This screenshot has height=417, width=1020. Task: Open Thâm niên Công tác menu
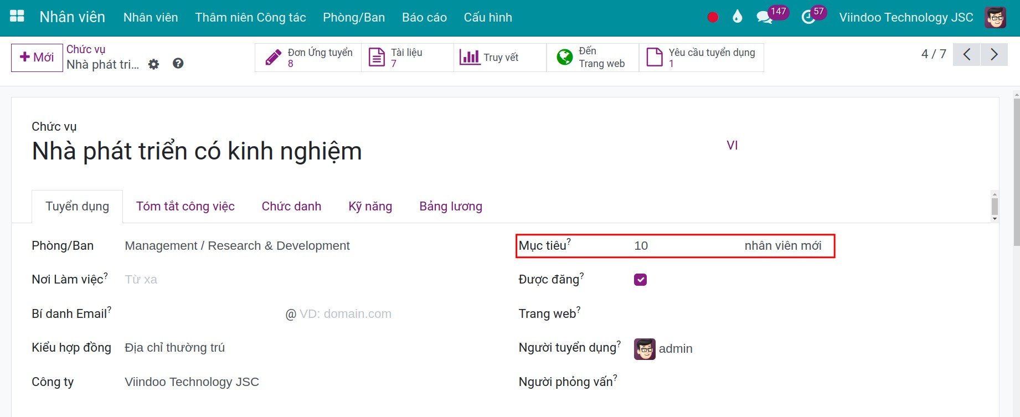250,18
